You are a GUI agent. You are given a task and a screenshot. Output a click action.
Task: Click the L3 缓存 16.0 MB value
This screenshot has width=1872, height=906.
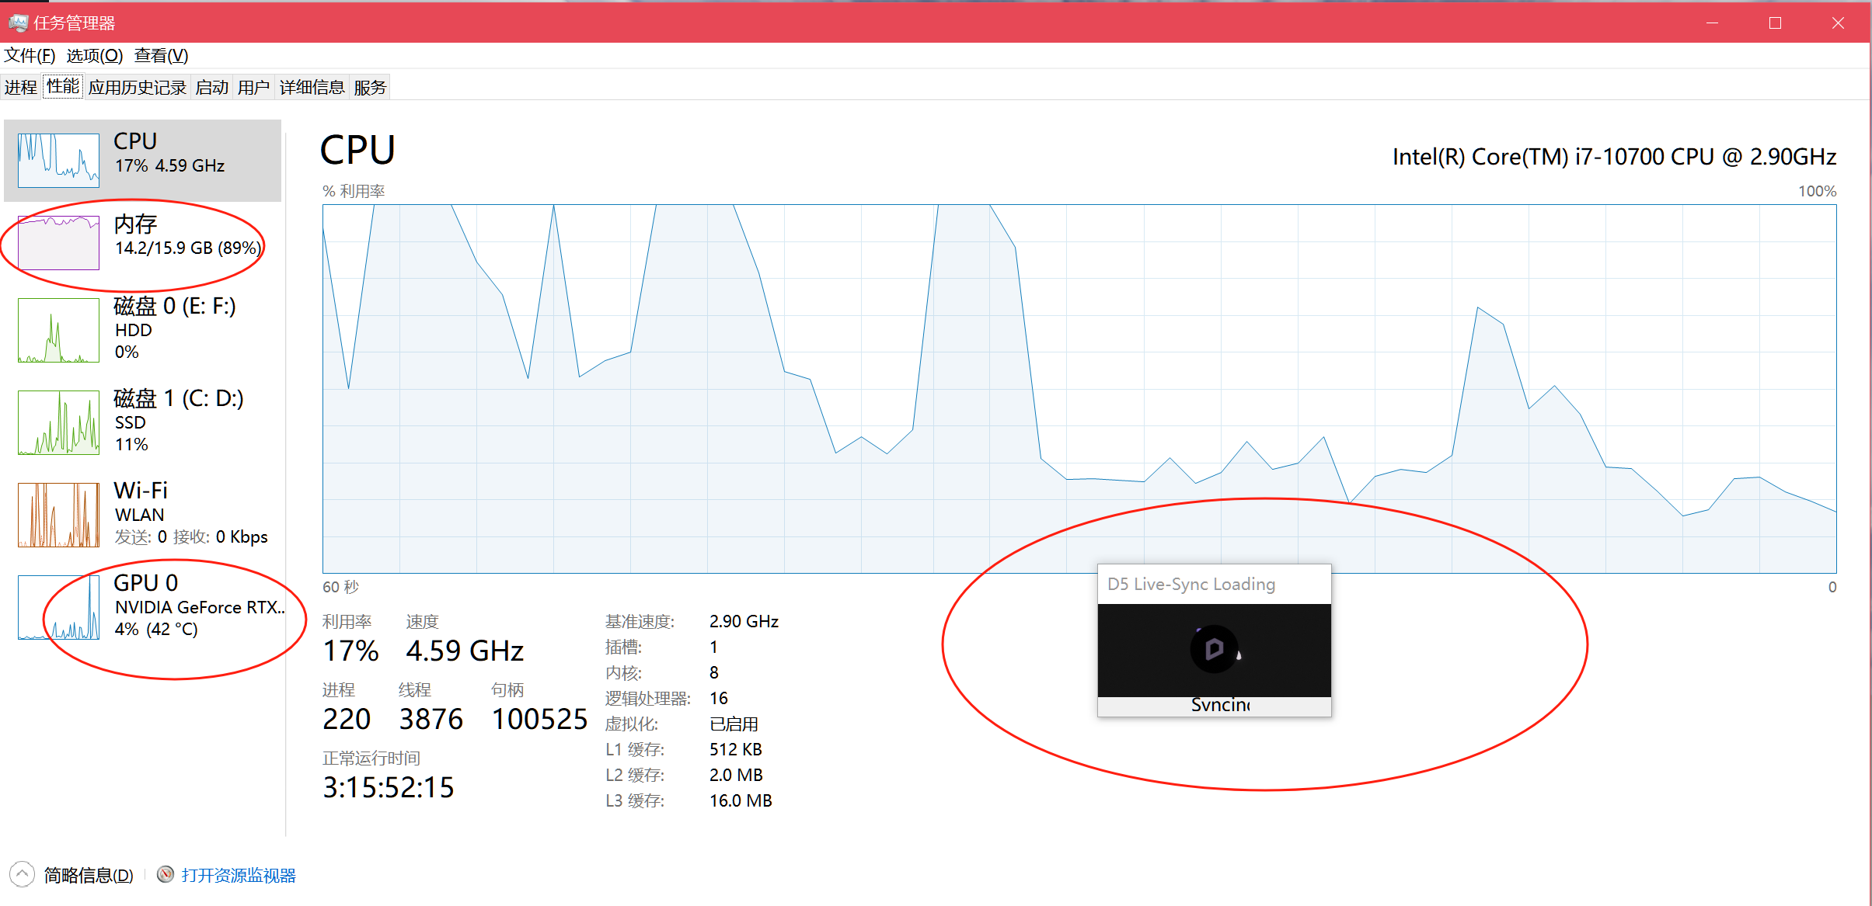pos(741,800)
